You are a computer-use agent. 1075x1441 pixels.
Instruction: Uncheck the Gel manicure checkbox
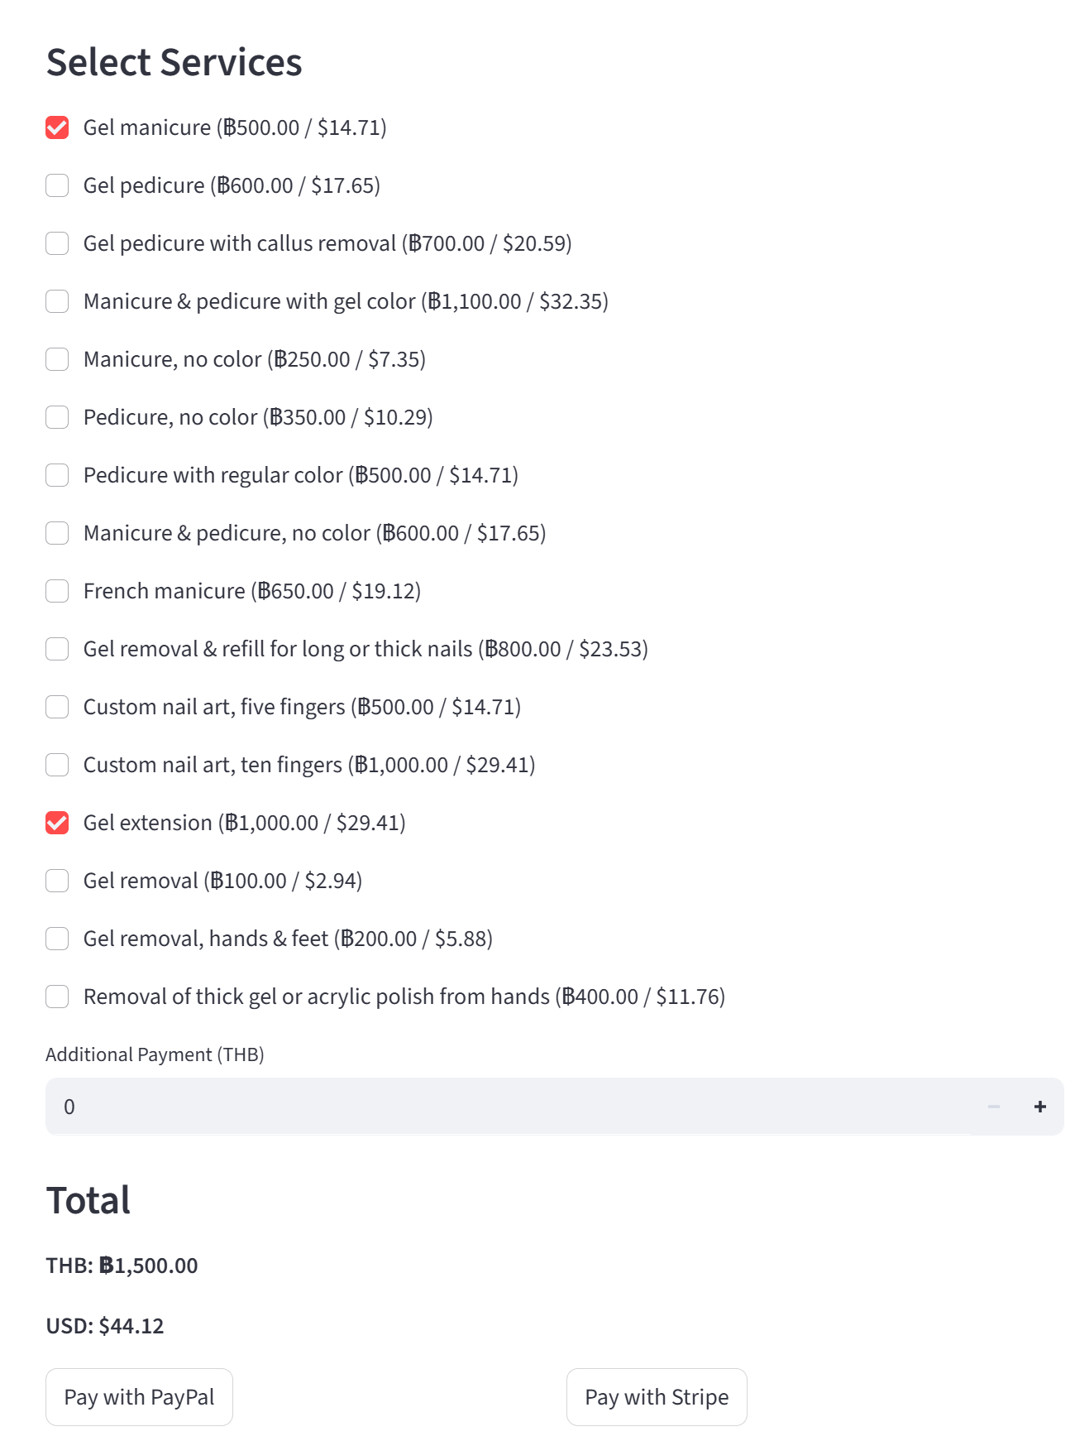pyautogui.click(x=57, y=127)
